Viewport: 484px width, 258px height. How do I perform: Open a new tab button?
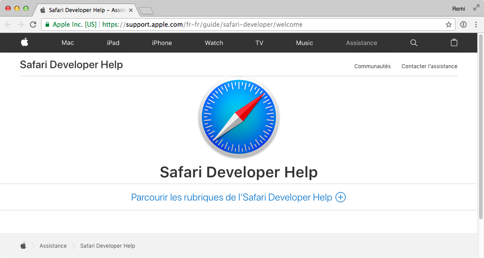coord(146,11)
